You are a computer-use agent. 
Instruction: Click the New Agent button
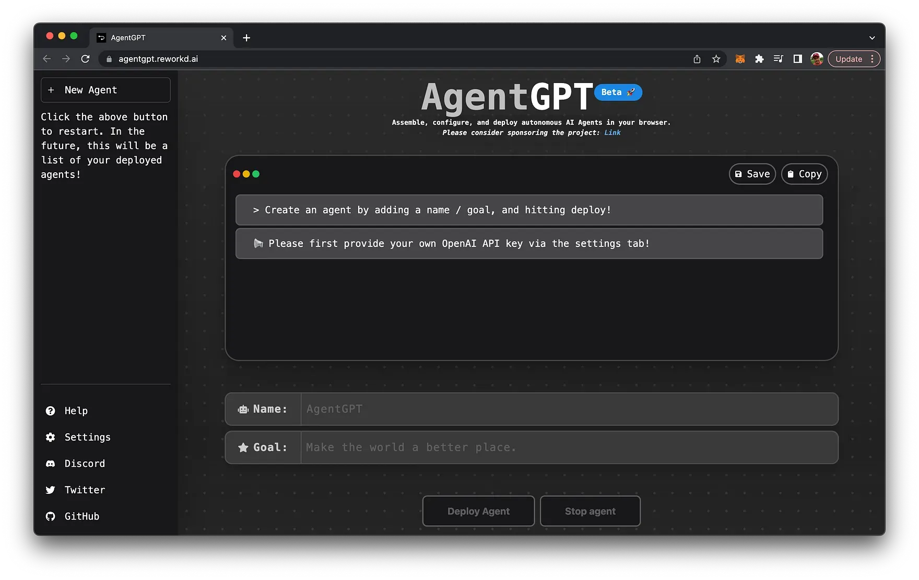105,90
